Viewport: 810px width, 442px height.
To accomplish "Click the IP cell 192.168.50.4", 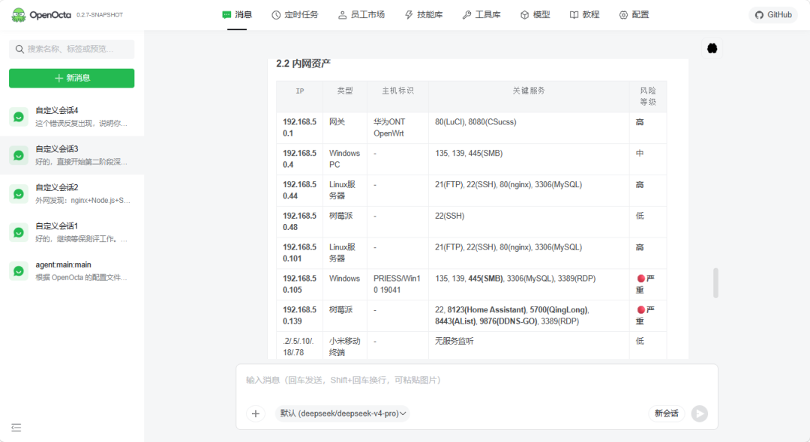I will (299, 159).
